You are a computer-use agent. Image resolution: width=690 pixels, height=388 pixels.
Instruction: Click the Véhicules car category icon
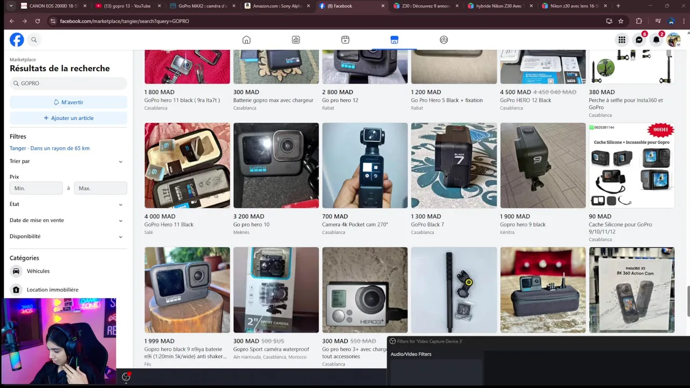pos(16,271)
